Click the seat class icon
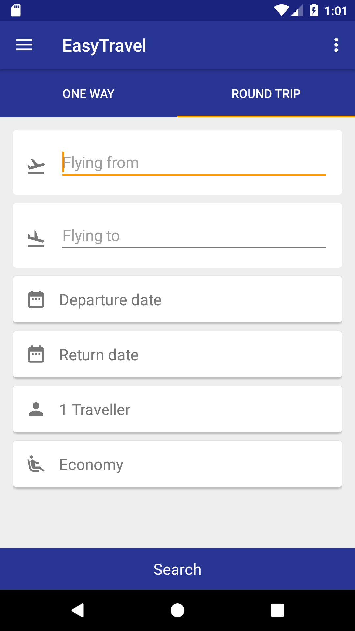Screen dimensions: 355x631 [x=36, y=464]
